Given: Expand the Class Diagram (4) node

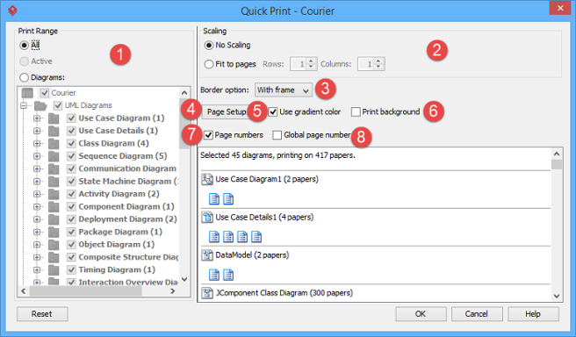Looking at the screenshot, I should [37, 144].
